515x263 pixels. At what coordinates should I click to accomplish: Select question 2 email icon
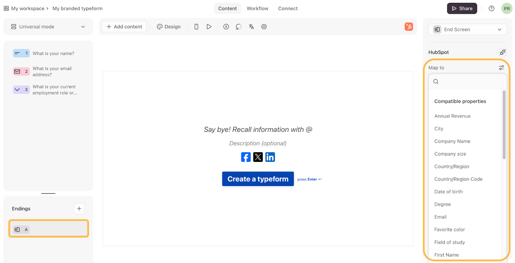click(x=21, y=71)
